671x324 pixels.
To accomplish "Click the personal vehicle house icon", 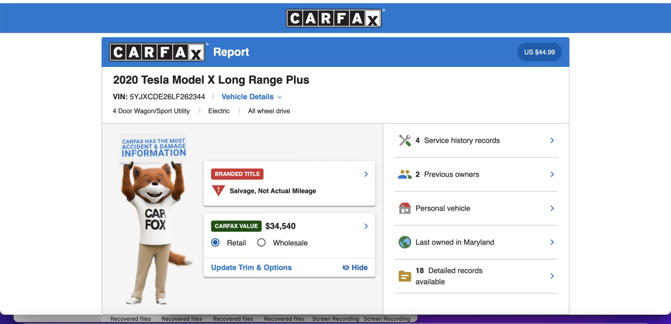I will (405, 208).
